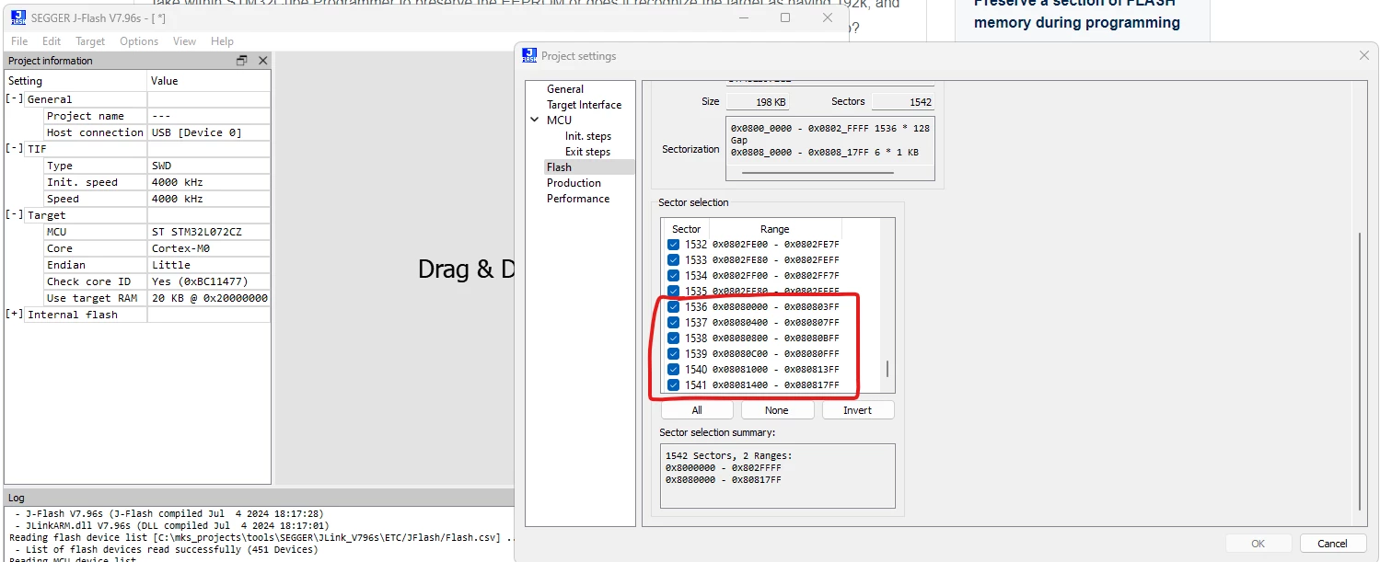
Task: Select the Host connection USB [Device 0] value
Action: (x=209, y=132)
